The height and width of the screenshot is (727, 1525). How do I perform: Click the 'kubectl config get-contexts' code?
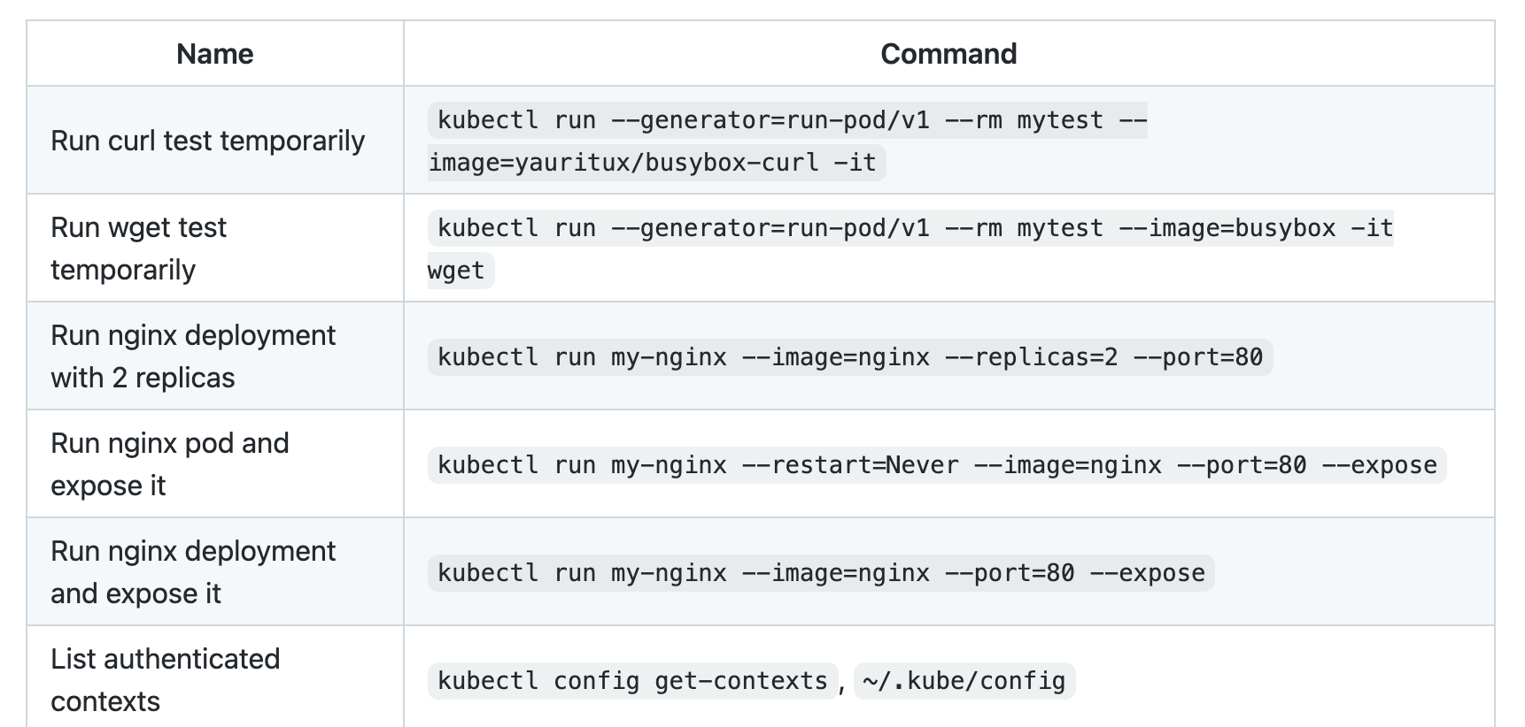632,681
